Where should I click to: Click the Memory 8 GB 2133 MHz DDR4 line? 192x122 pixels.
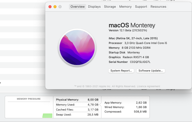coord(129,48)
